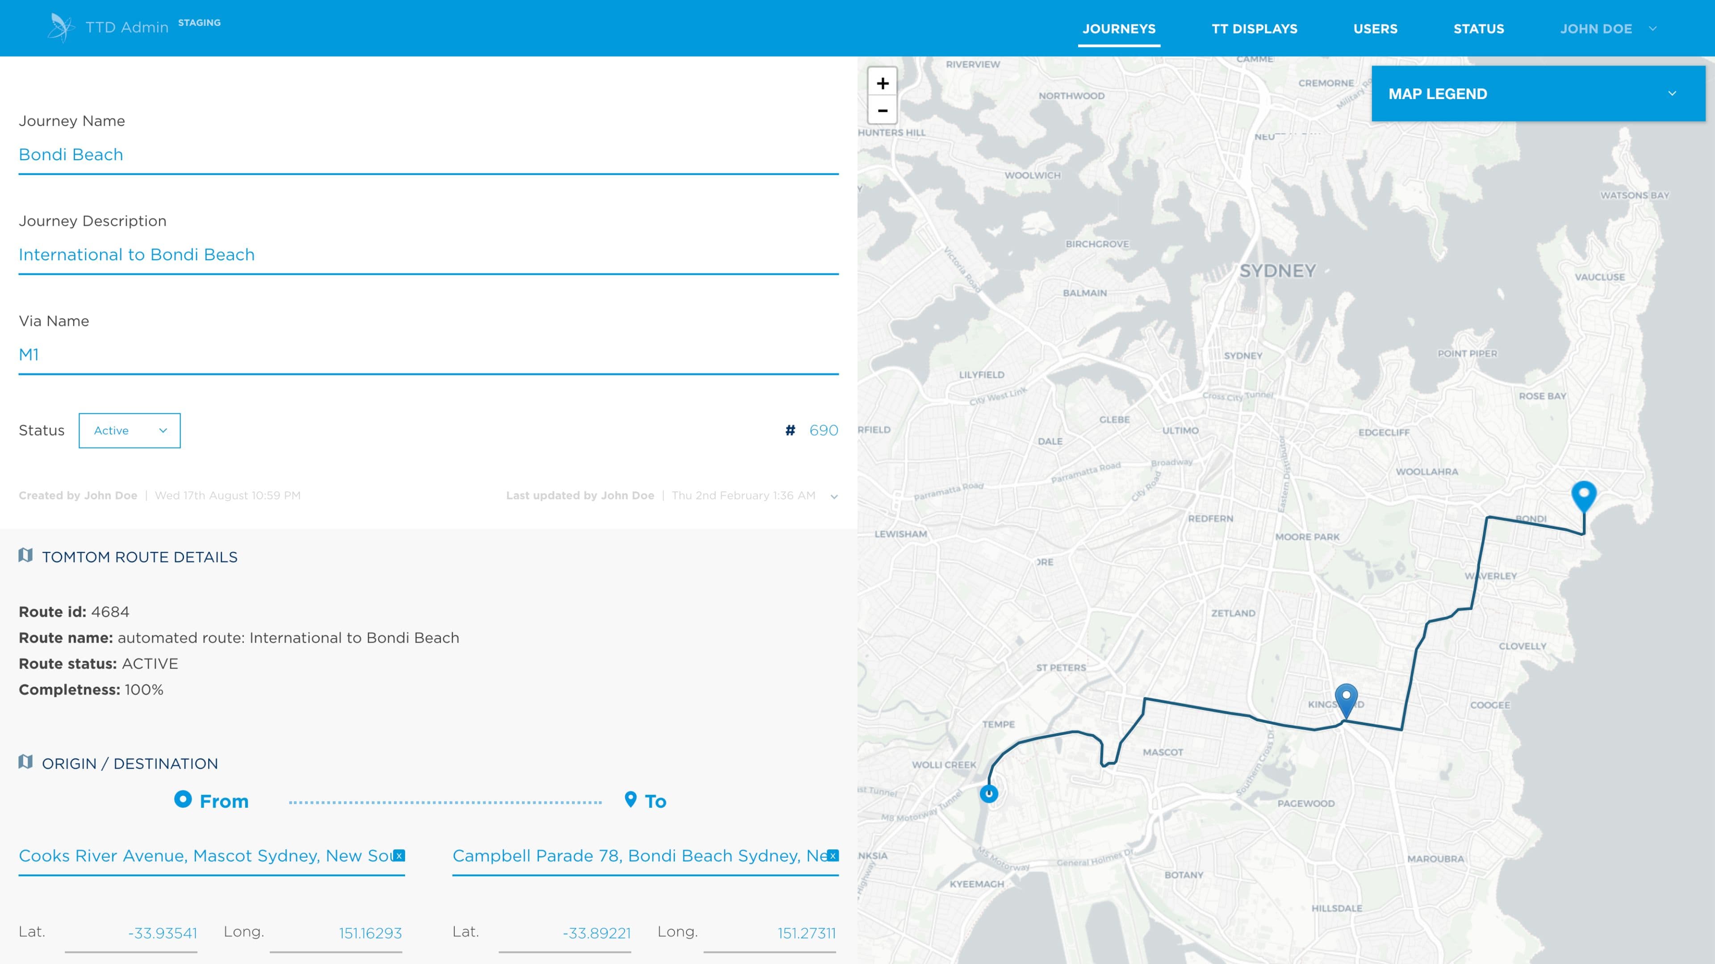Click the STAGING environment label
The image size is (1715, 964).
click(x=199, y=23)
